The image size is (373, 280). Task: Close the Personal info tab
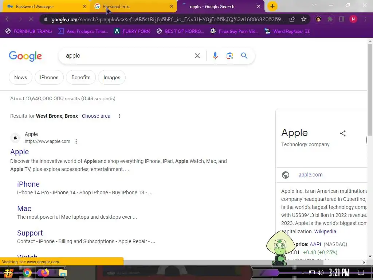(x=172, y=7)
